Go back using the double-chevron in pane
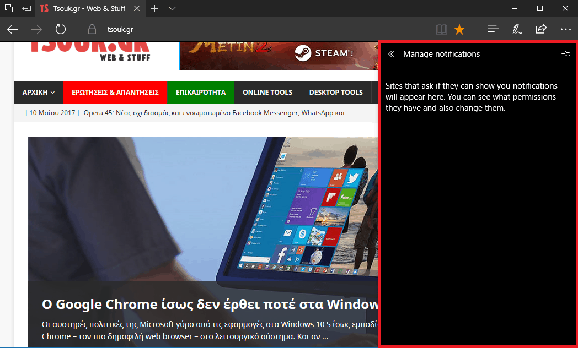 click(391, 54)
